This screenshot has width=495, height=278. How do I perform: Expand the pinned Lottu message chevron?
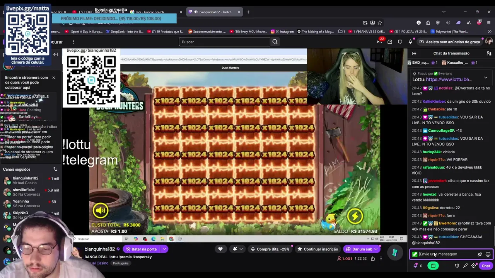click(486, 77)
